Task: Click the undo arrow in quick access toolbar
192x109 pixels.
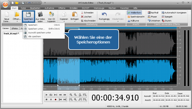Action: point(30,3)
